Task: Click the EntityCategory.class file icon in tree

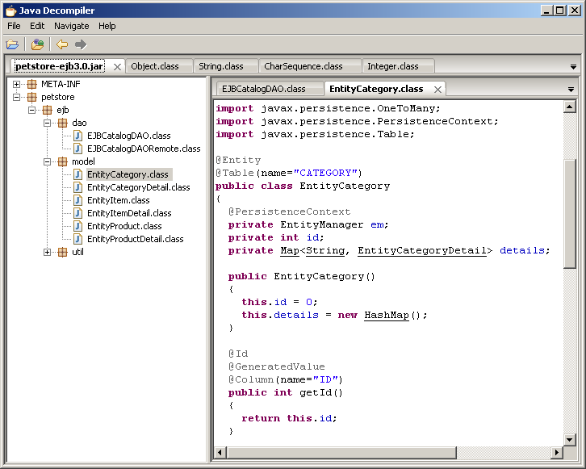Action: [x=77, y=174]
